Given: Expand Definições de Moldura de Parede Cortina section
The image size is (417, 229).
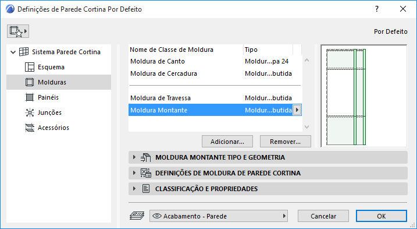Looking at the screenshot, I should pos(134,173).
